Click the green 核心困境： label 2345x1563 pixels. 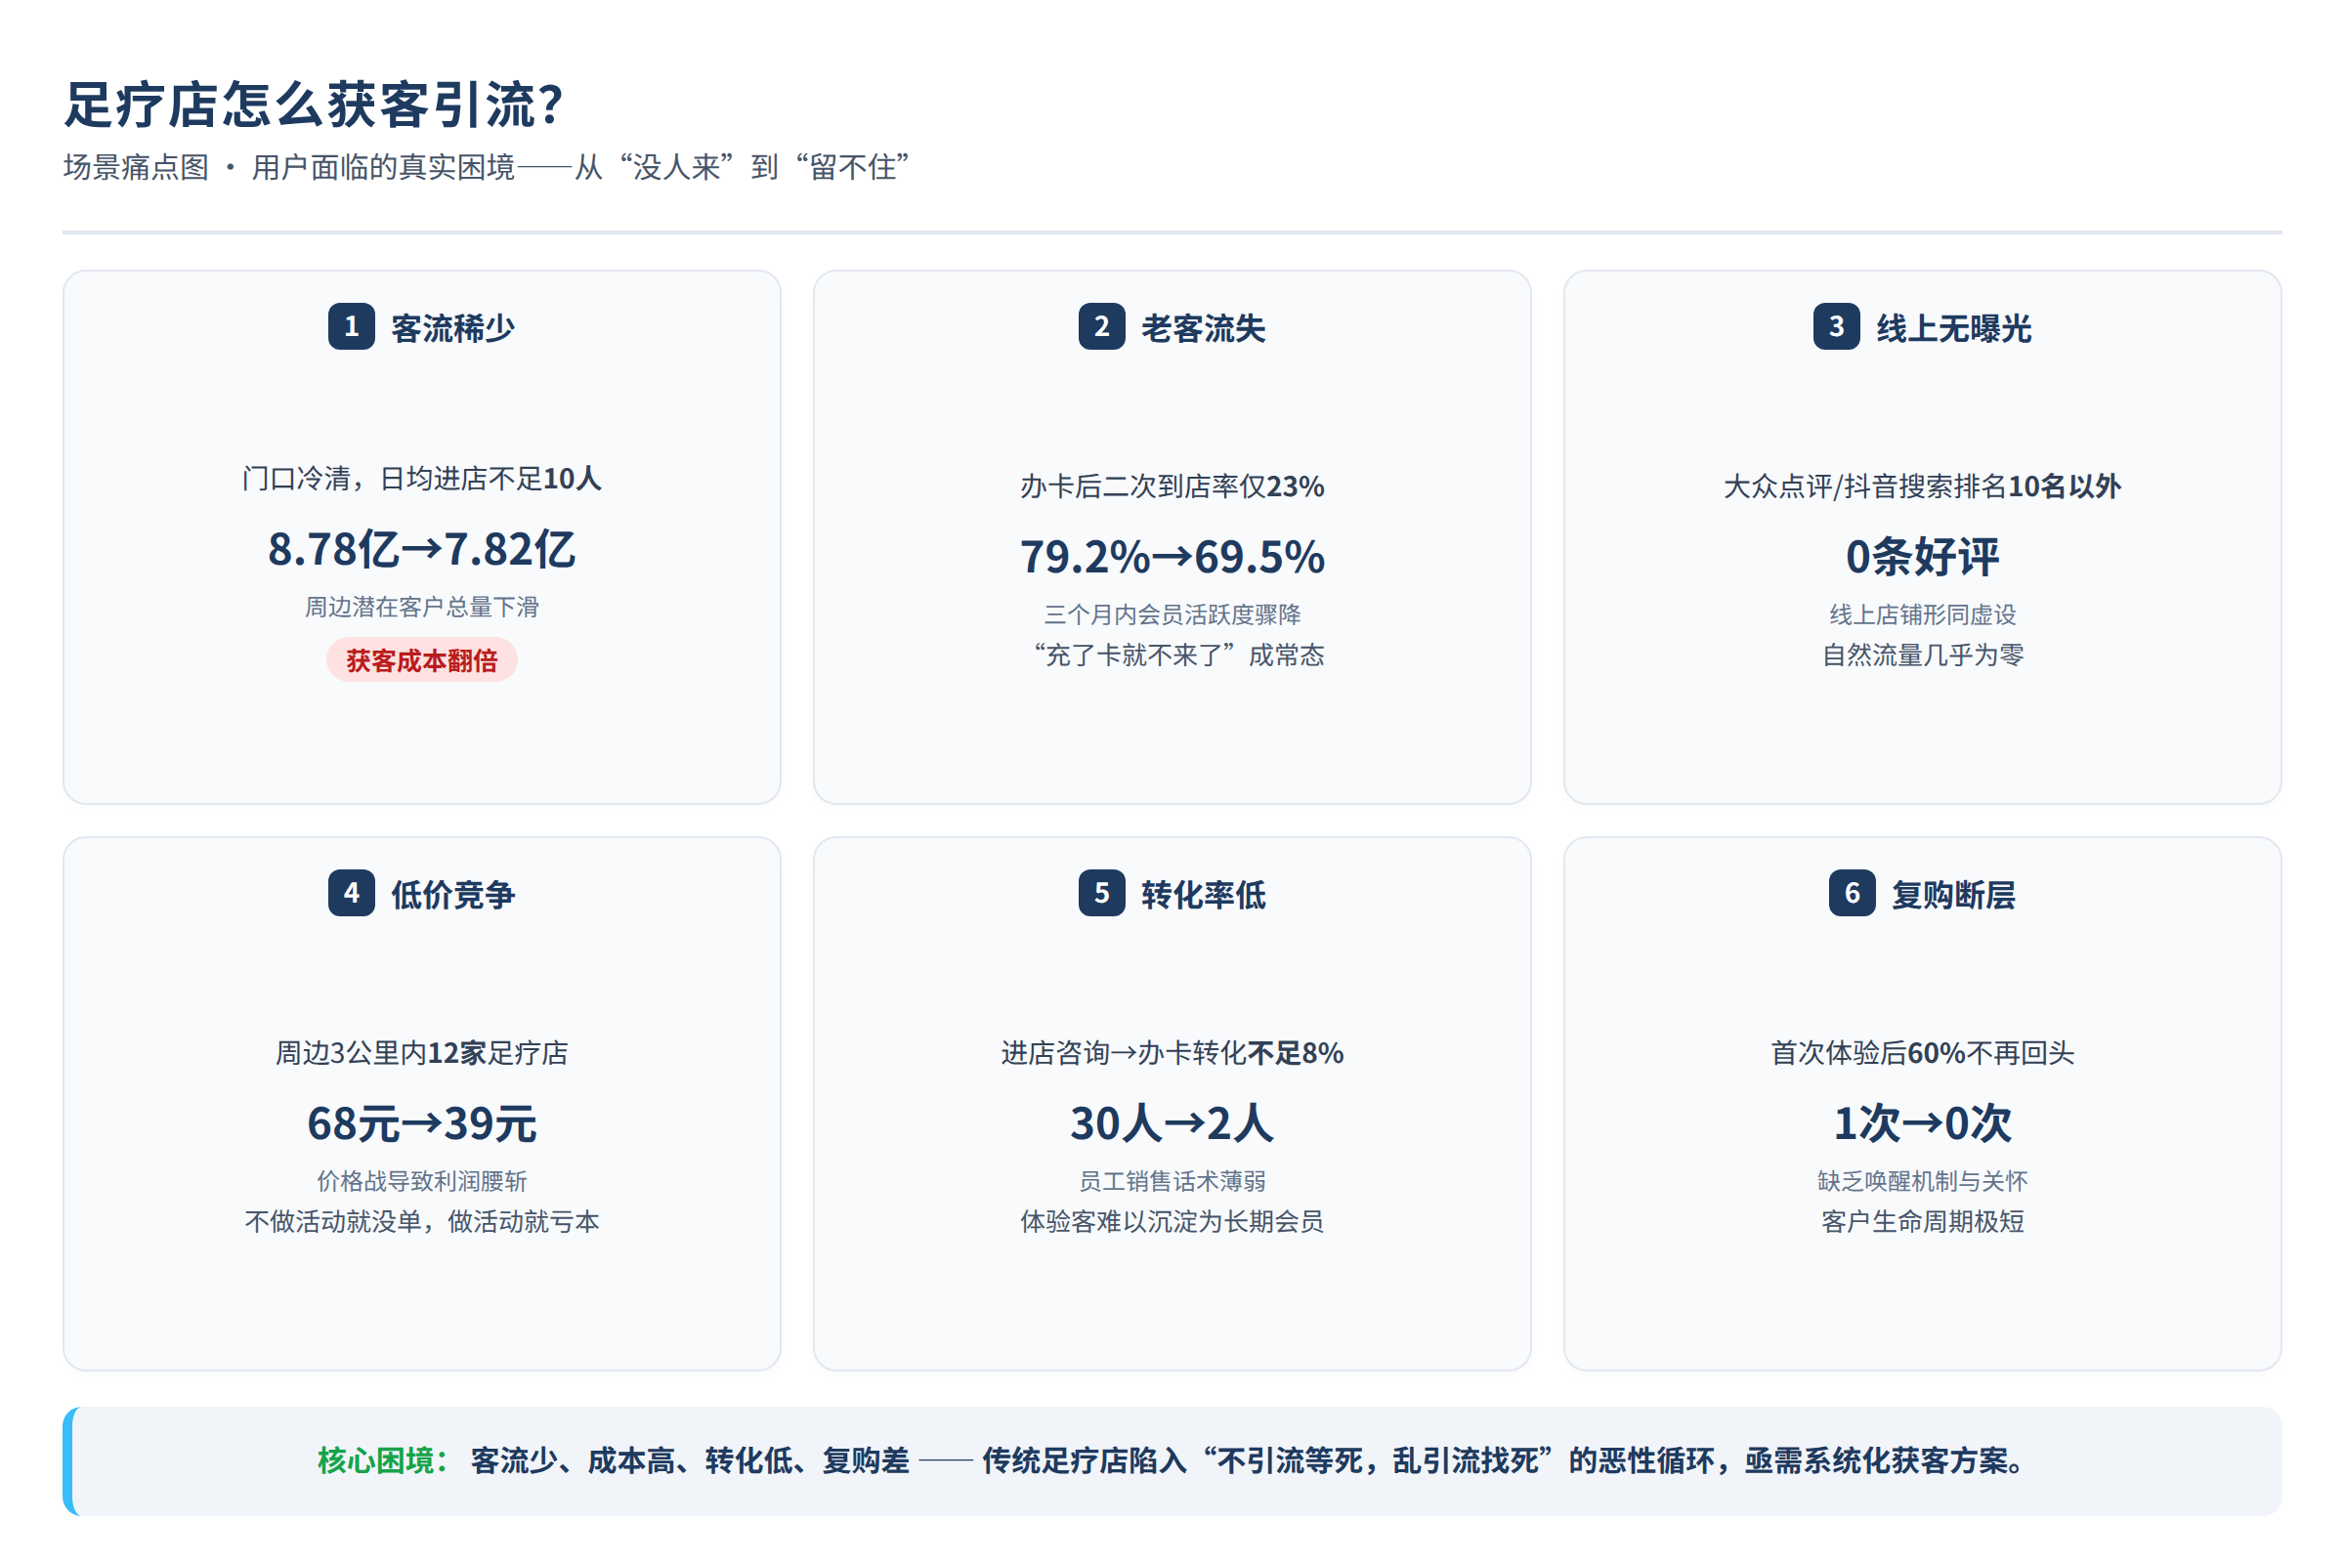tap(384, 1460)
